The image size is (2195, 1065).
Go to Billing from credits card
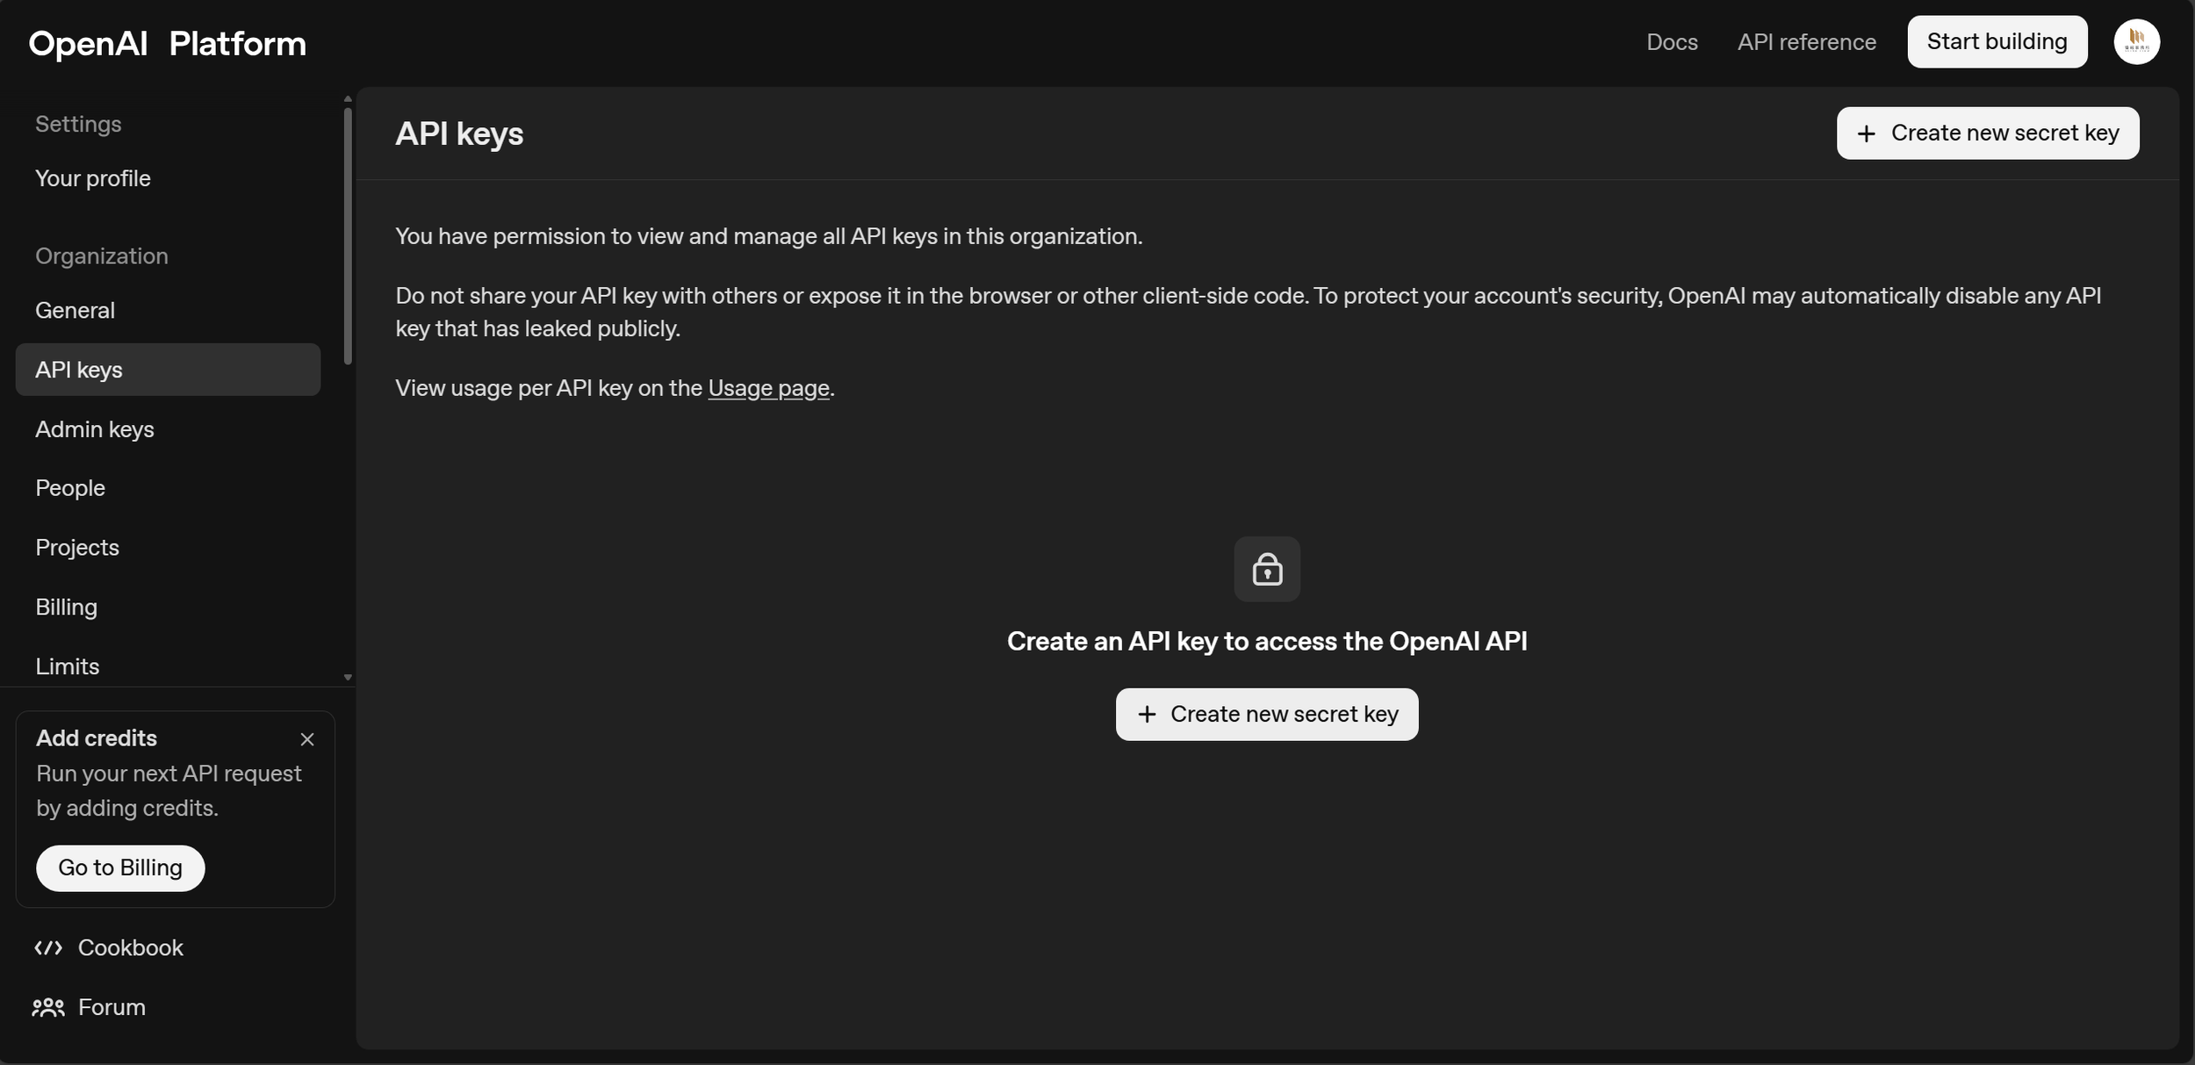click(x=120, y=868)
